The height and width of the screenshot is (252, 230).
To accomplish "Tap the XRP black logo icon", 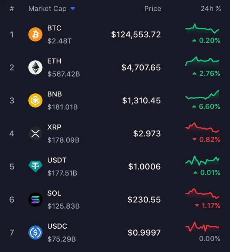I will [35, 133].
